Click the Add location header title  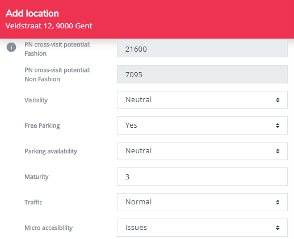pyautogui.click(x=32, y=14)
